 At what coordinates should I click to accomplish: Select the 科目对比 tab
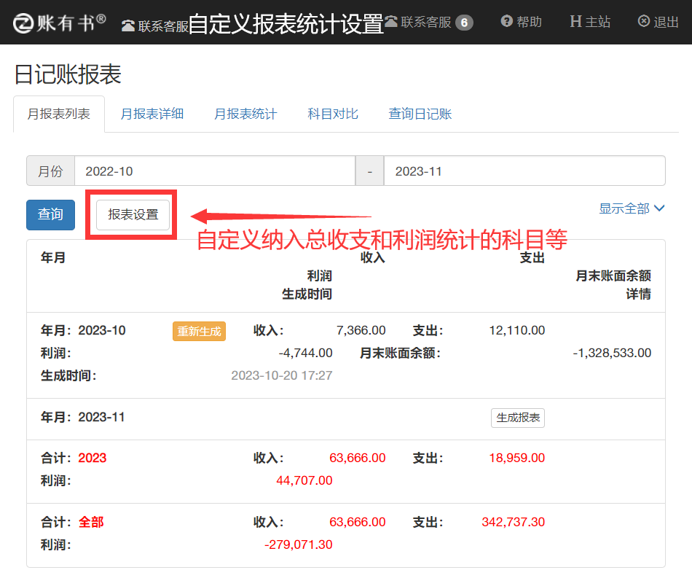point(332,114)
